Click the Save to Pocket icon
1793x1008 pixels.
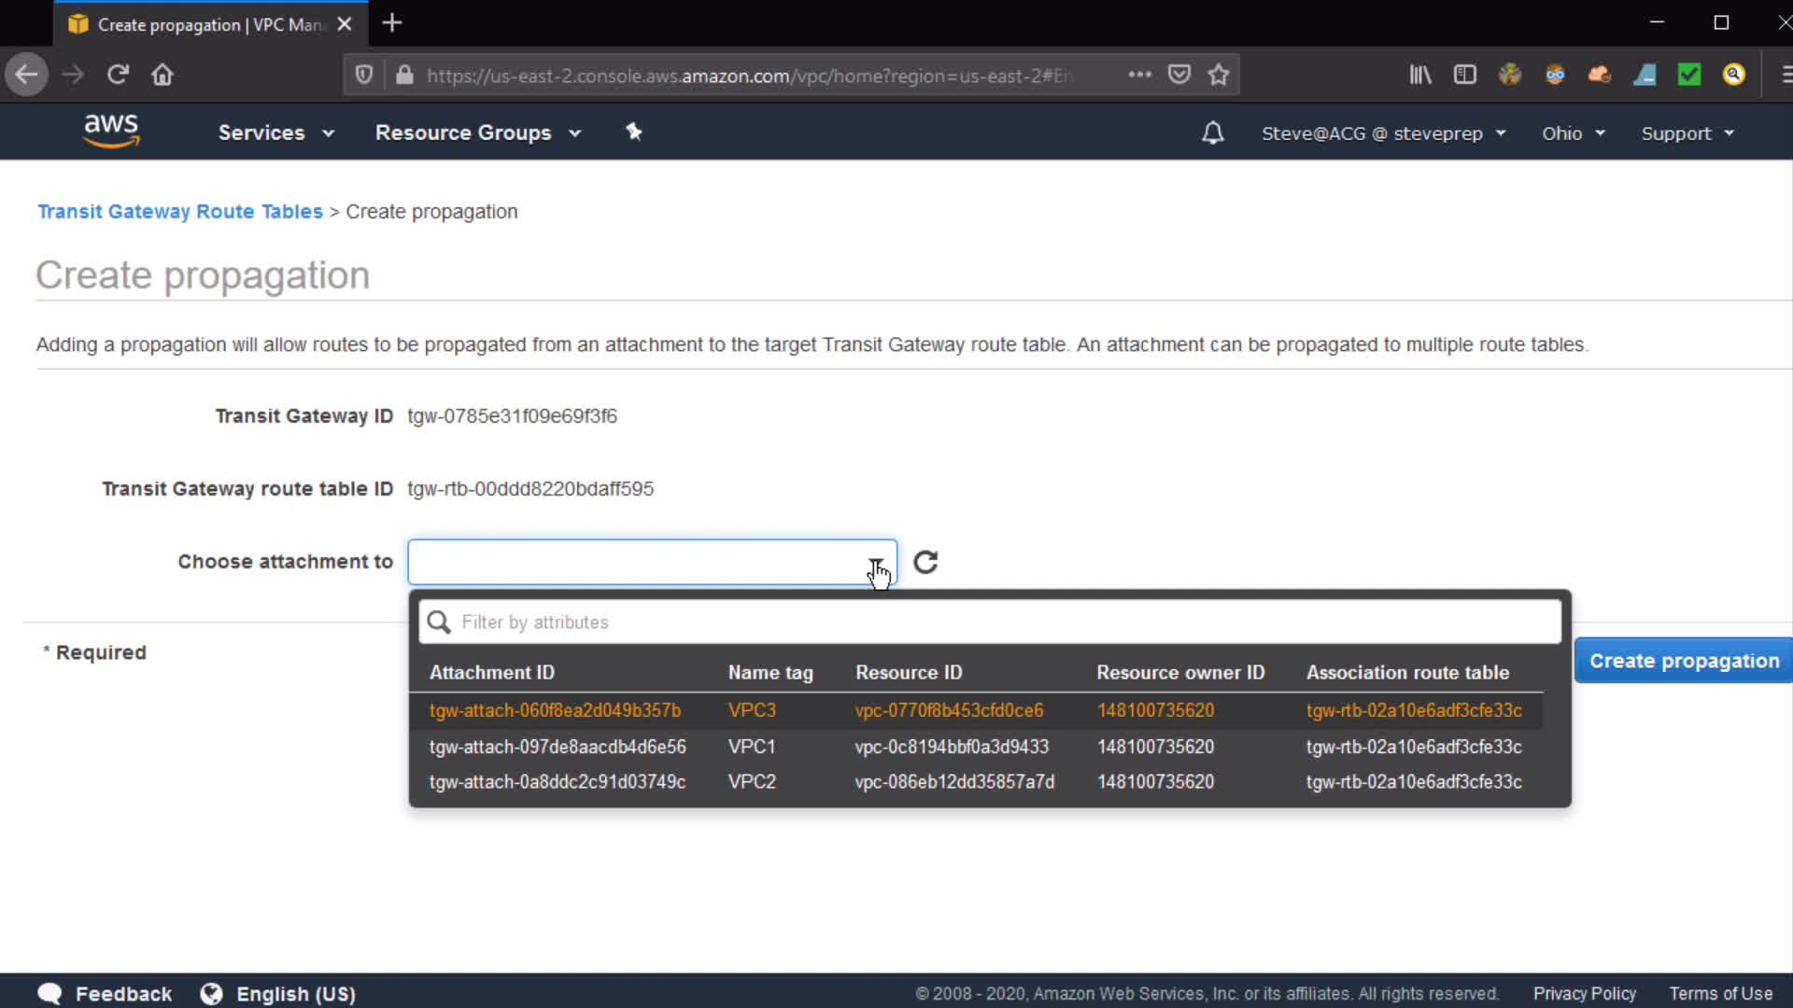[1179, 75]
